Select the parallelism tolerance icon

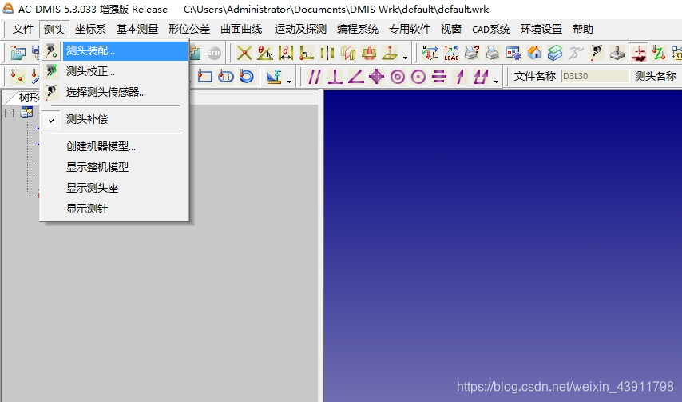[x=314, y=77]
